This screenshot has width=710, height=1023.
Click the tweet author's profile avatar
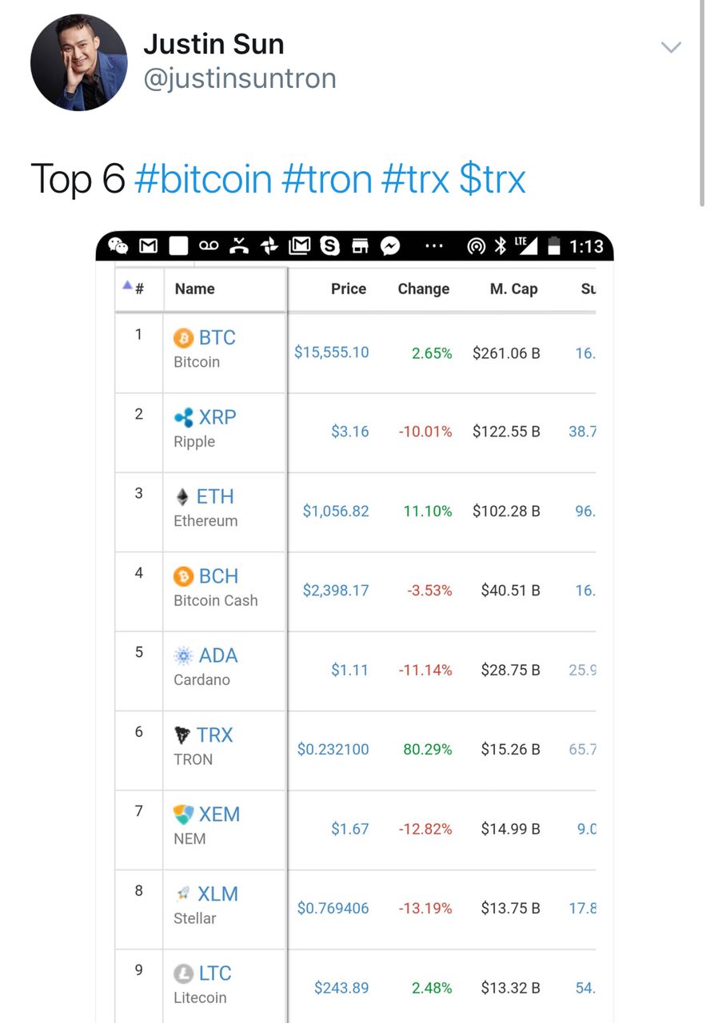pos(78,62)
